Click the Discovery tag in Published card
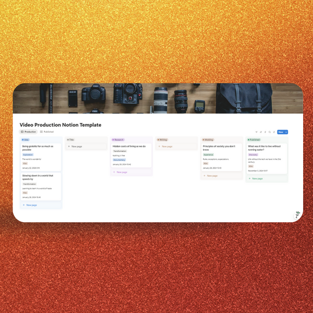The height and width of the screenshot is (313, 313). coord(253,155)
